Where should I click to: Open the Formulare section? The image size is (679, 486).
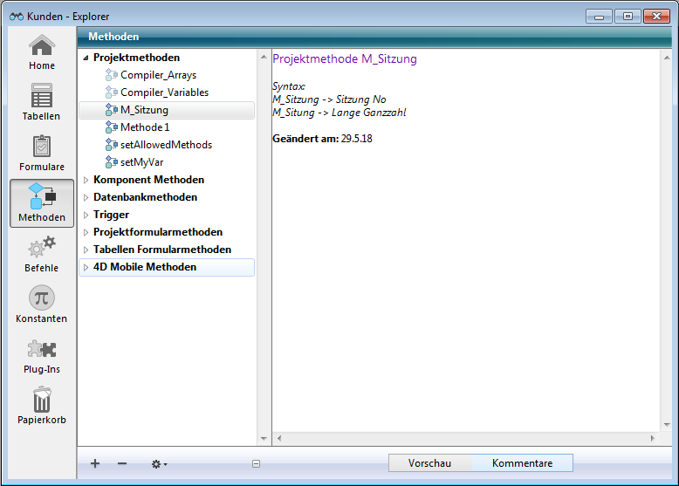click(41, 153)
